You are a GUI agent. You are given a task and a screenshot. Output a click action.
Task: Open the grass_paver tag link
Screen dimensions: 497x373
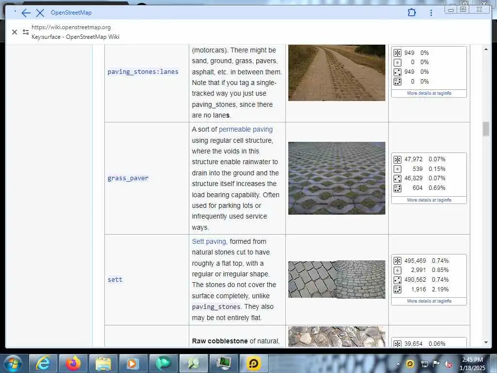tap(128, 178)
